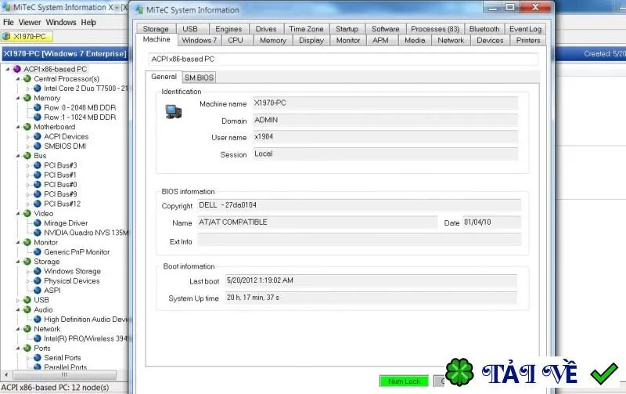
Task: Click the blue Generic PnP Monitor icon
Action: 37,251
